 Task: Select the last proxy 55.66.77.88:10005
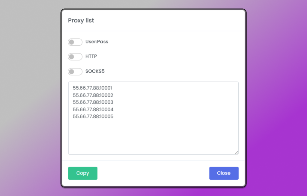click(x=92, y=116)
